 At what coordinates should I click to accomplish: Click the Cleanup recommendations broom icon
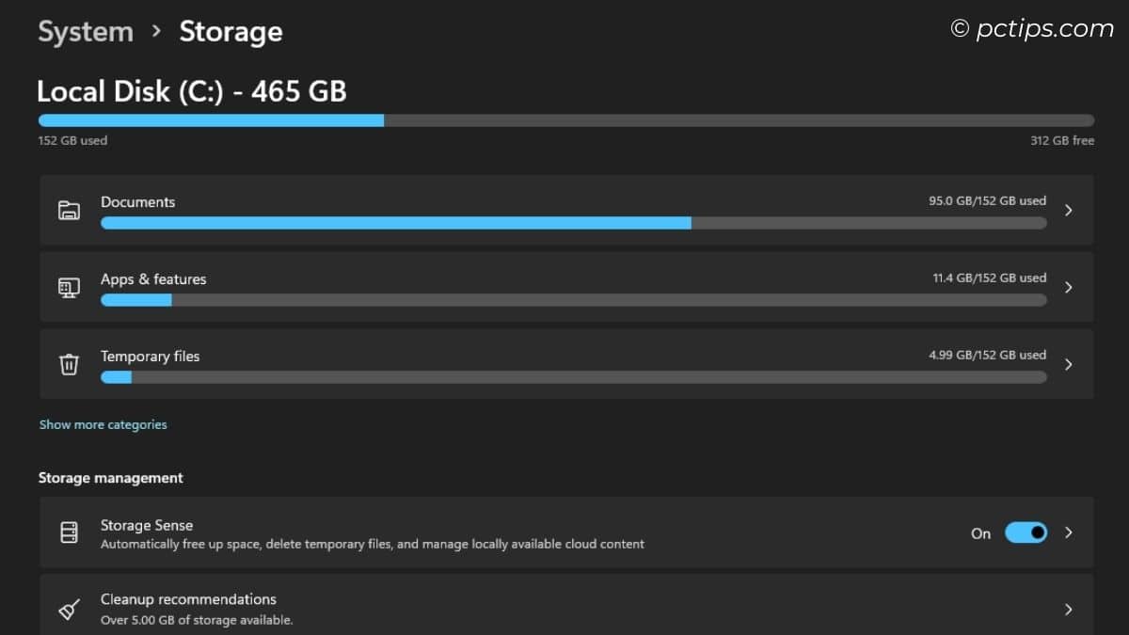click(x=69, y=607)
